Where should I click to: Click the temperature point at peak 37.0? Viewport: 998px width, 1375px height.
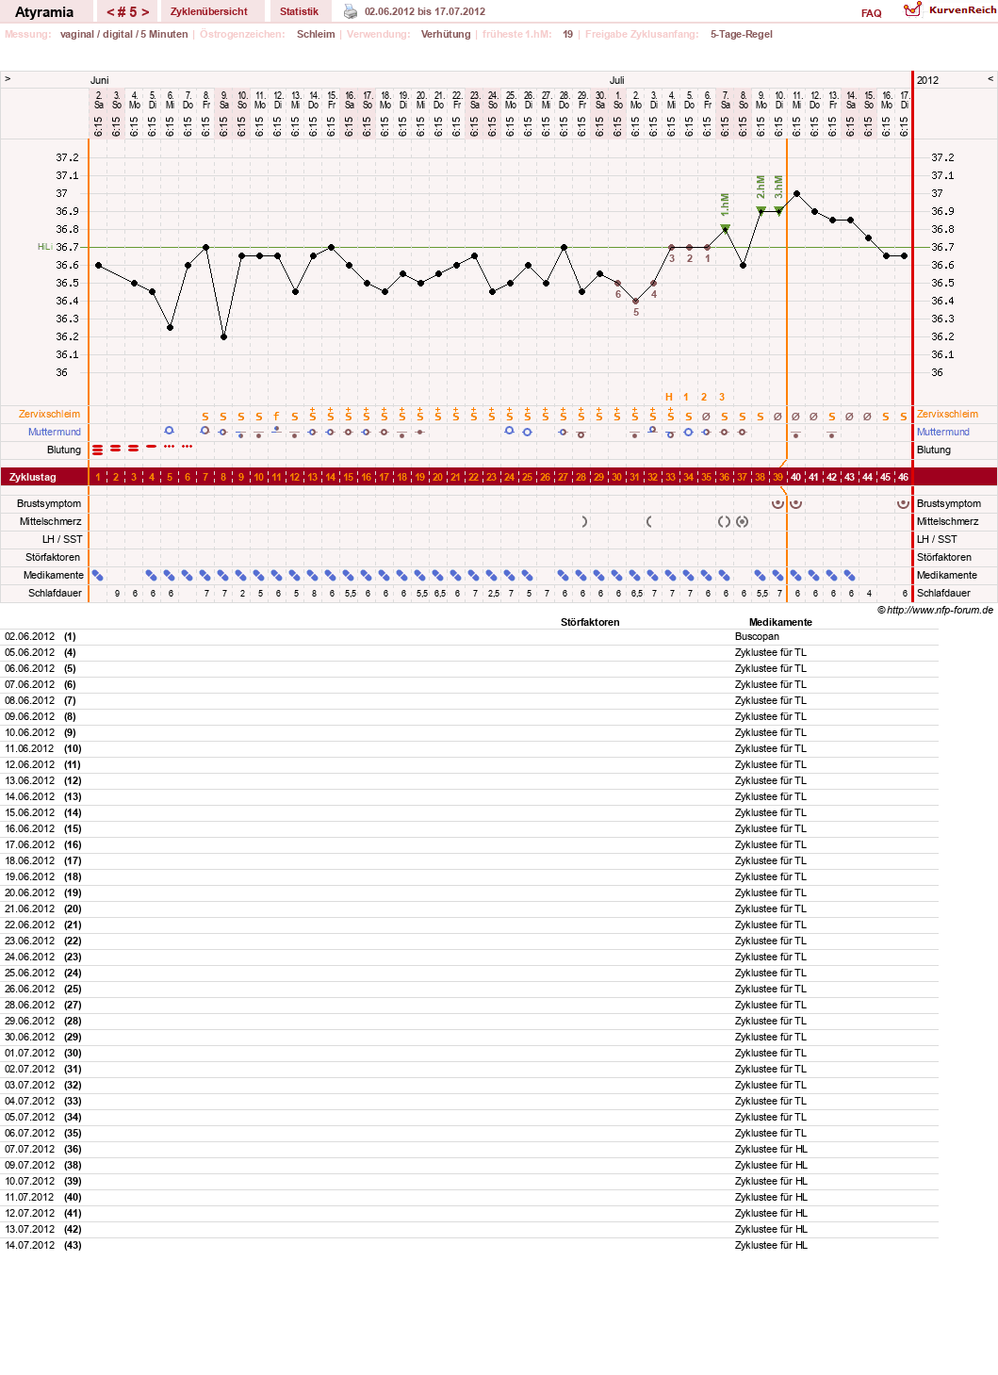796,193
